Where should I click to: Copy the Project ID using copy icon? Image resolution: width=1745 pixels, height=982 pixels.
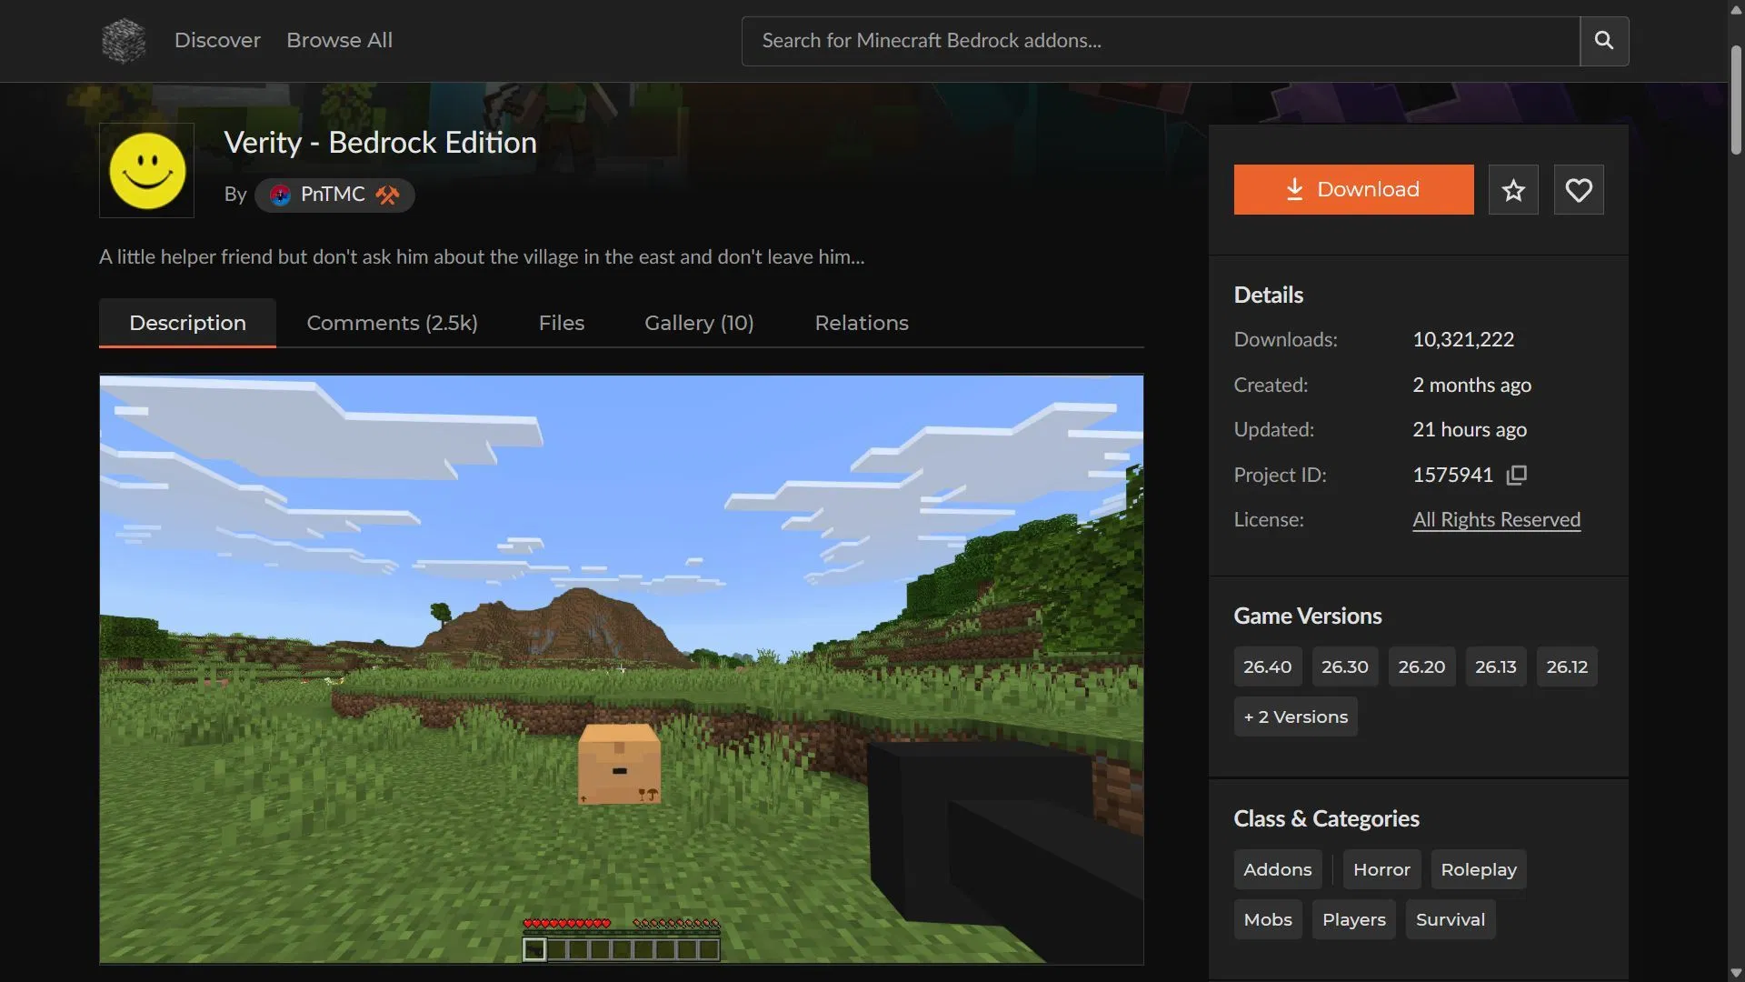[x=1517, y=475]
